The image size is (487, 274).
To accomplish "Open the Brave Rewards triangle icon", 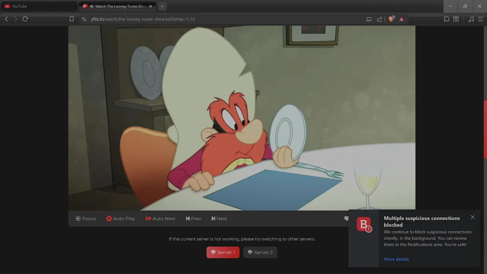I will pyautogui.click(x=401, y=19).
